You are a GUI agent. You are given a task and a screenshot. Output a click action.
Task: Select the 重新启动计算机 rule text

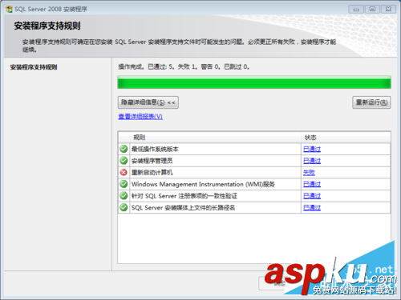coord(152,173)
